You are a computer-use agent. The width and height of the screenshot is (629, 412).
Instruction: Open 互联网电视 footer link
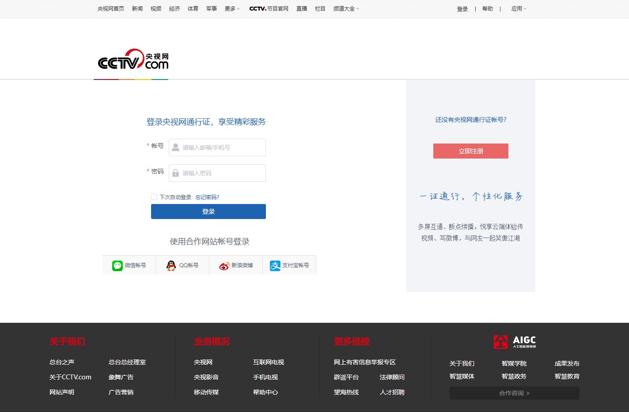point(269,362)
